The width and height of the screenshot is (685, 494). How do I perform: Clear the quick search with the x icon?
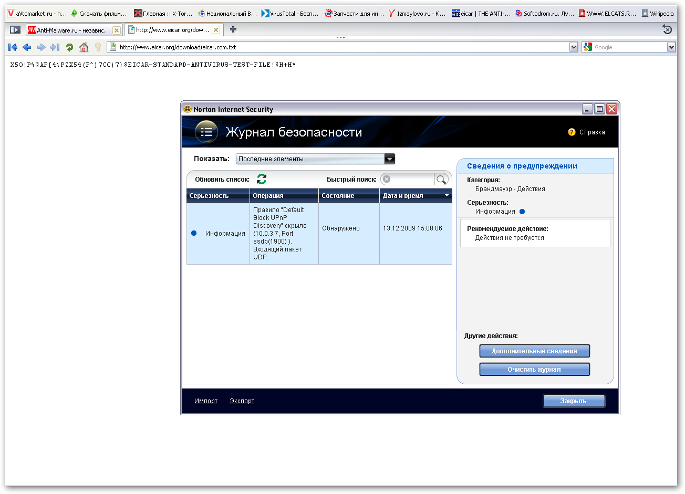click(387, 179)
